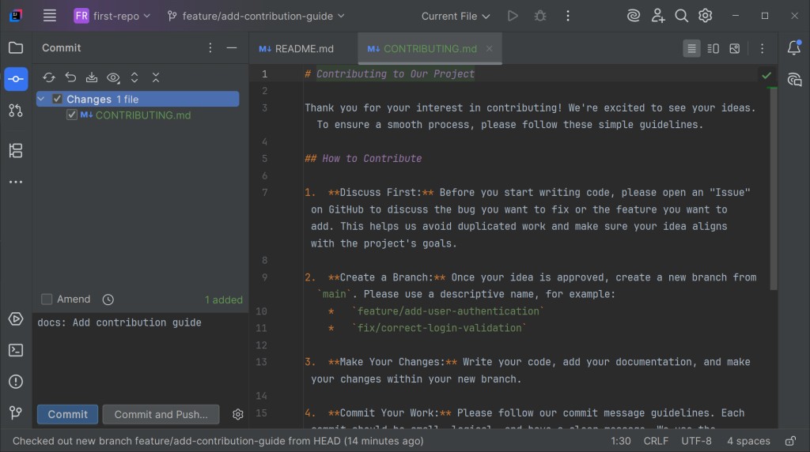Image resolution: width=810 pixels, height=452 pixels.
Task: Open commit options gear icon
Action: 237,414
